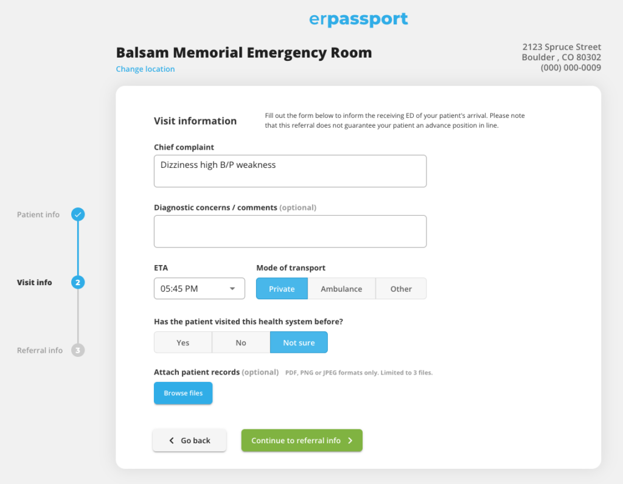Choose Yes for visited health system before
The image size is (623, 484).
pos(183,343)
